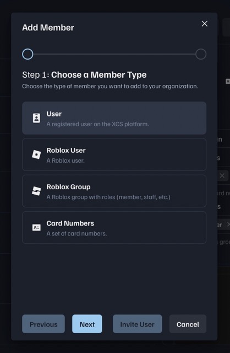
Task: Choose the Roblox Group member type
Action: click(114, 191)
